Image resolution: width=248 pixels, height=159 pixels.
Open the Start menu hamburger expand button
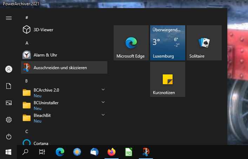click(x=9, y=18)
